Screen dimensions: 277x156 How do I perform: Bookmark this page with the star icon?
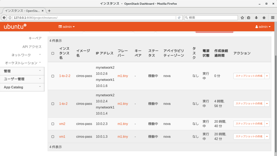[x=242, y=18]
